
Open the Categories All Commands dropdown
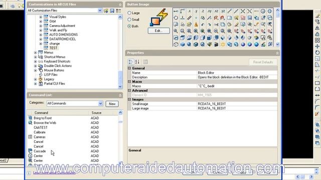coord(100,103)
